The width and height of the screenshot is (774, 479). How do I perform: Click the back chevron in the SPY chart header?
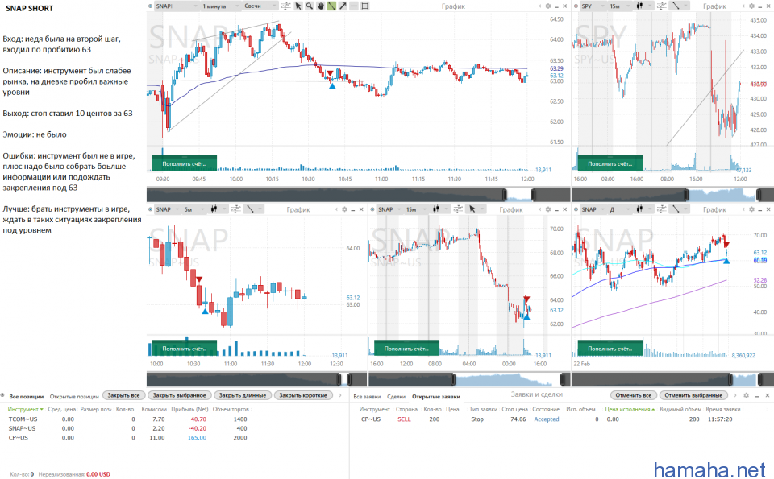pos(743,6)
